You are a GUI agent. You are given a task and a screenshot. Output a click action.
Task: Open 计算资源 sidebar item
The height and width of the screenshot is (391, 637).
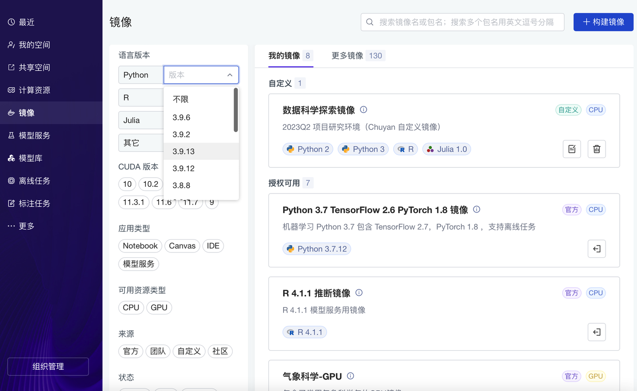click(51, 90)
